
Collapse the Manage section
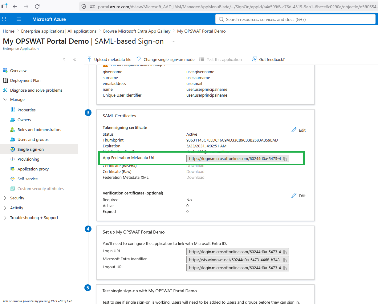click(5, 99)
